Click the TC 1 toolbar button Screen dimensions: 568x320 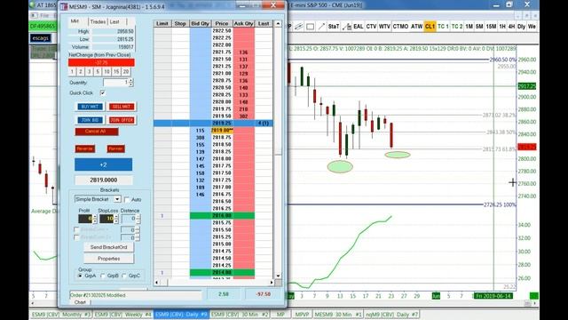pyautogui.click(x=443, y=27)
